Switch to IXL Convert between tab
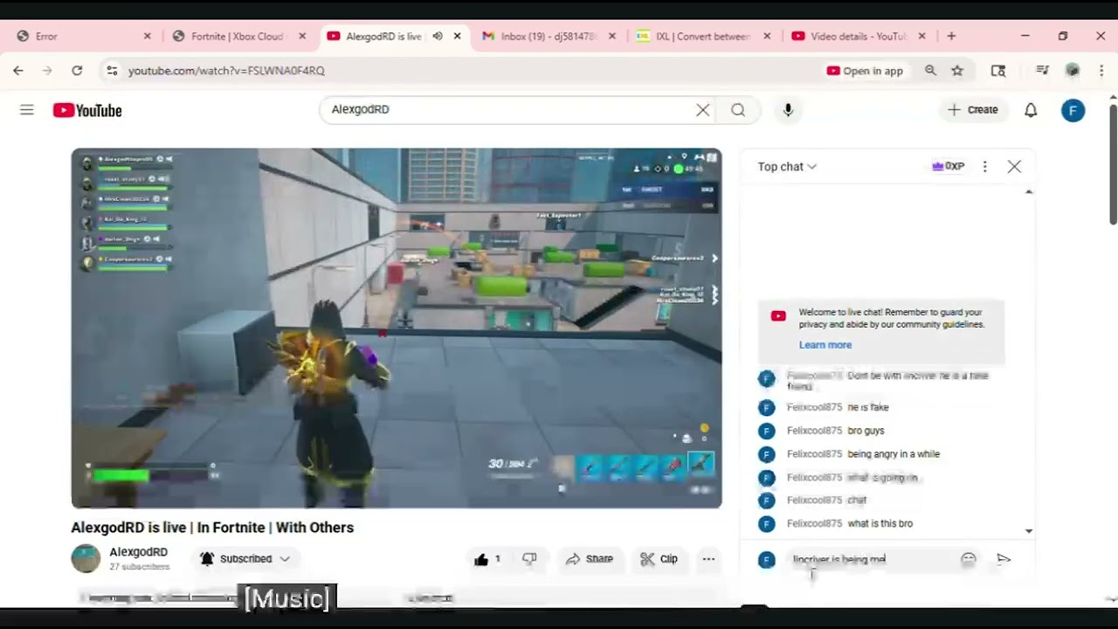Viewport: 1118px width, 629px height. tap(704, 37)
